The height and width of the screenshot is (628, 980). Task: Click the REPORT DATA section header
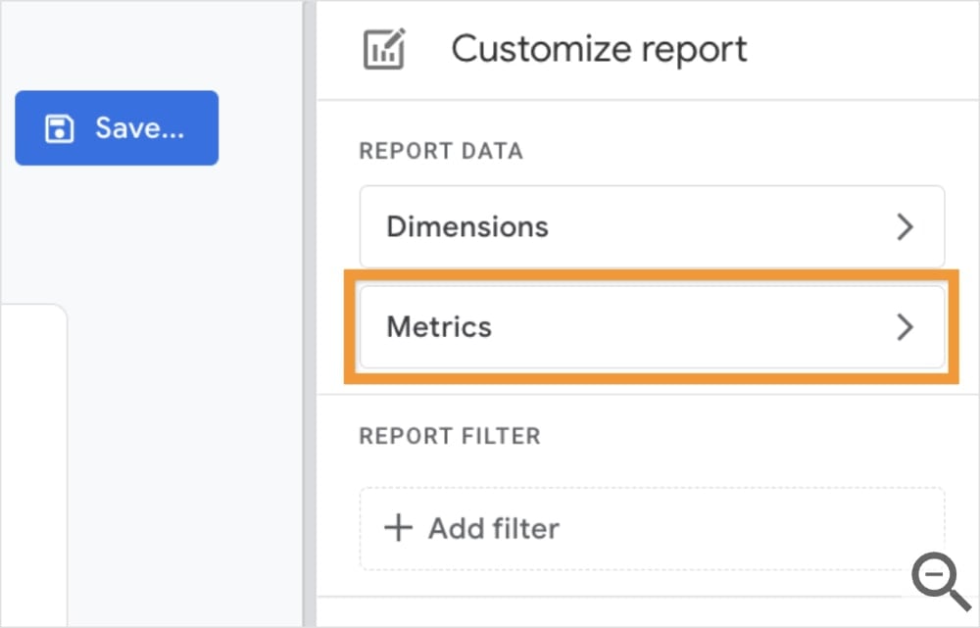click(x=441, y=150)
